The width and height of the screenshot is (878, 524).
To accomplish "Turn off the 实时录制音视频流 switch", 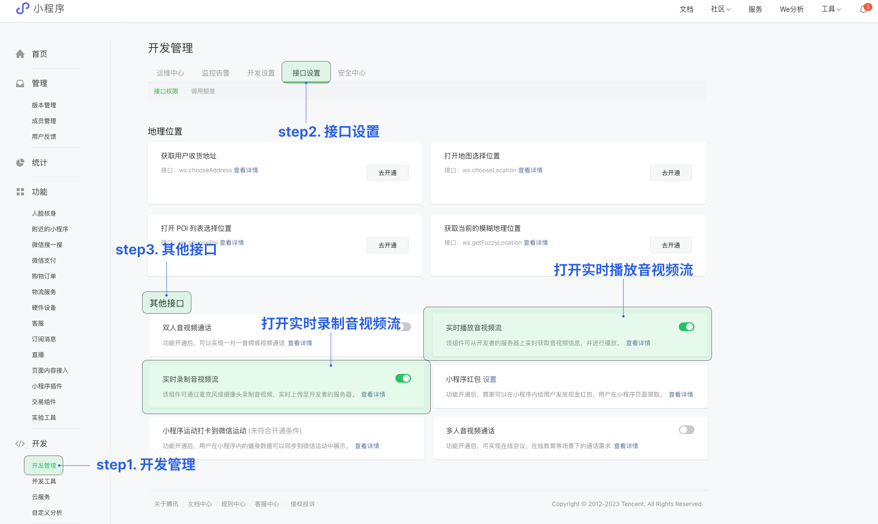I will 403,378.
